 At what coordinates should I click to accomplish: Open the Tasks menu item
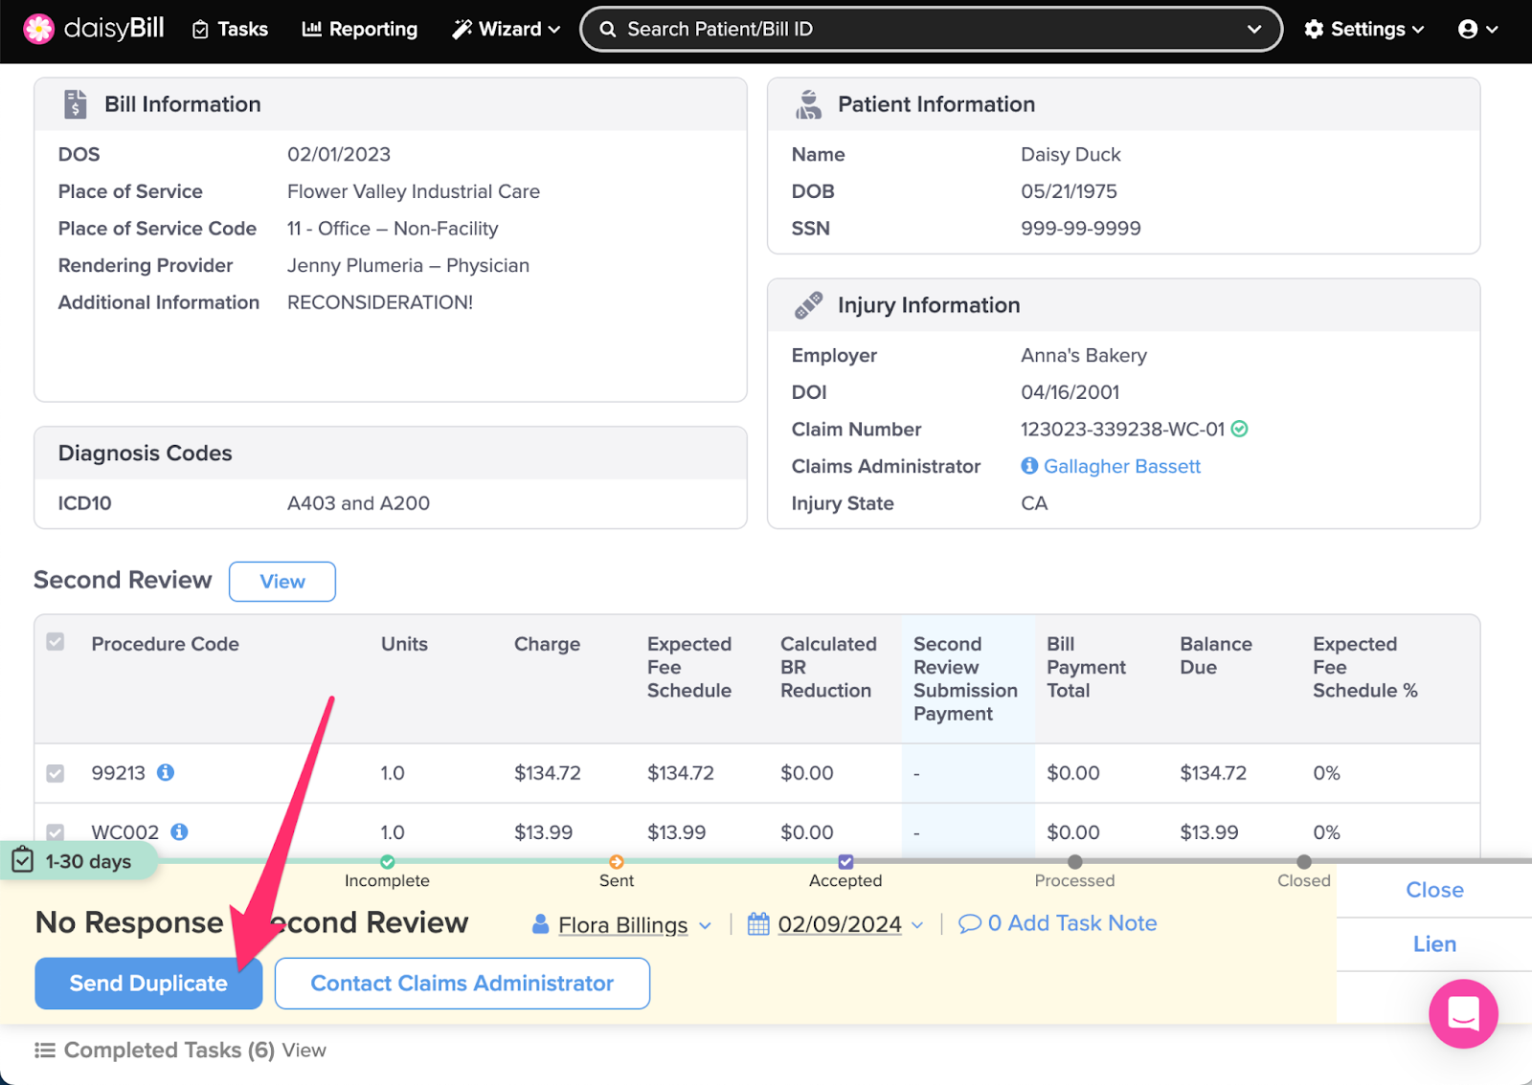point(231,30)
